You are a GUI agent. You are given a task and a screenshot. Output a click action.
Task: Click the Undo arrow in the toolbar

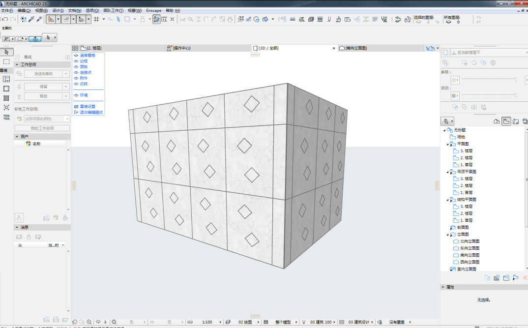click(x=5, y=19)
